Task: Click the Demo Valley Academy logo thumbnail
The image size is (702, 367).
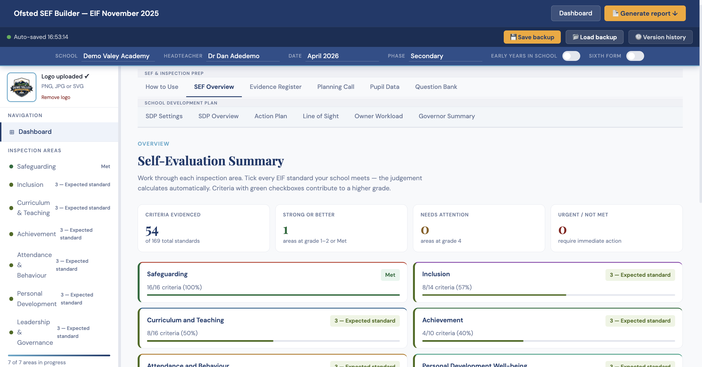Action: coord(22,87)
